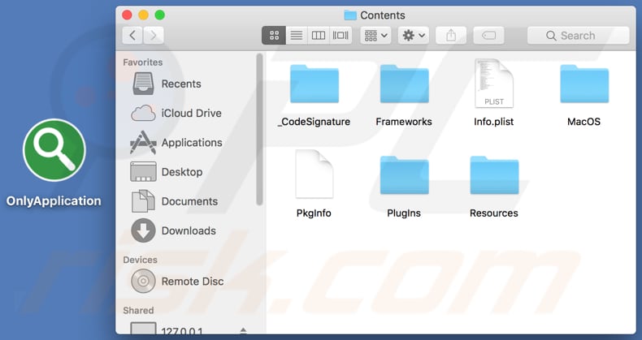Focus the Search field

(578, 36)
